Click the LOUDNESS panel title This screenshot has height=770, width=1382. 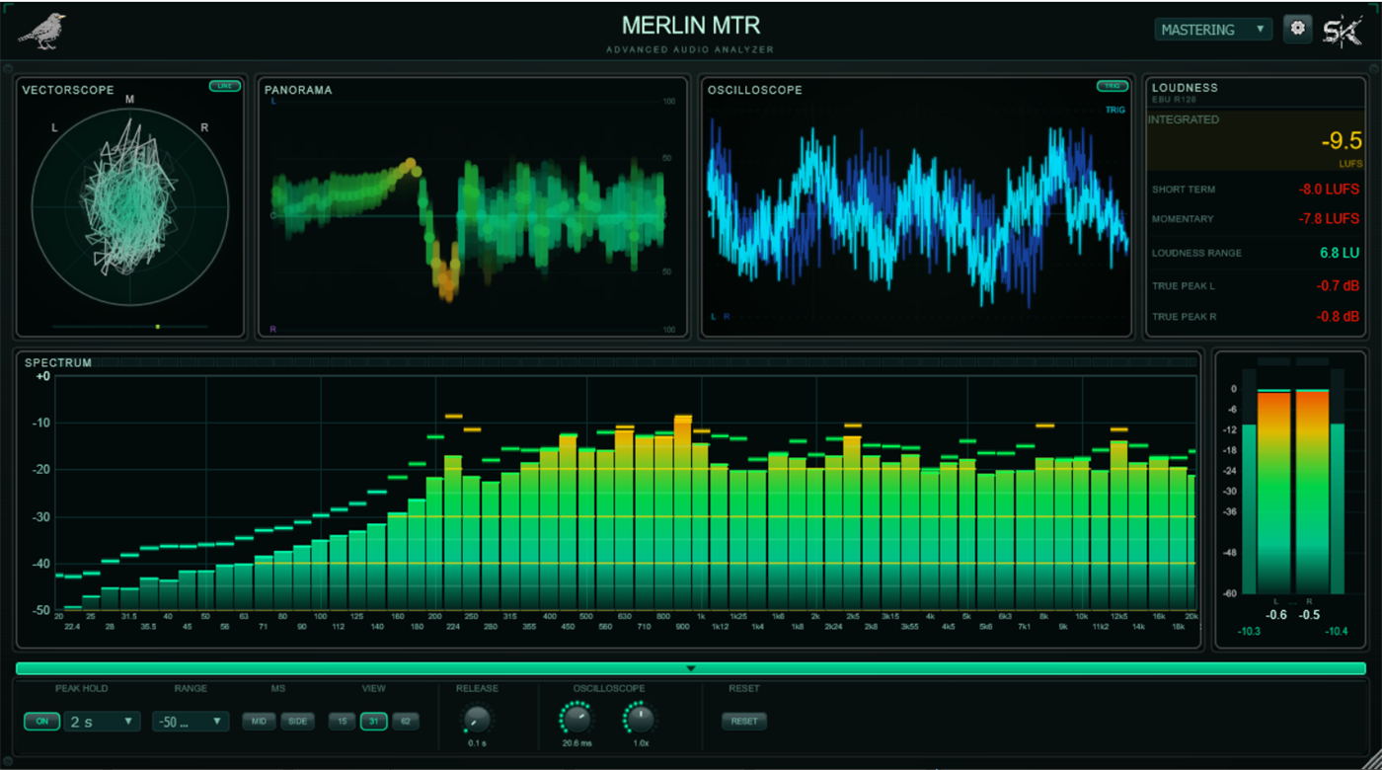click(x=1185, y=87)
